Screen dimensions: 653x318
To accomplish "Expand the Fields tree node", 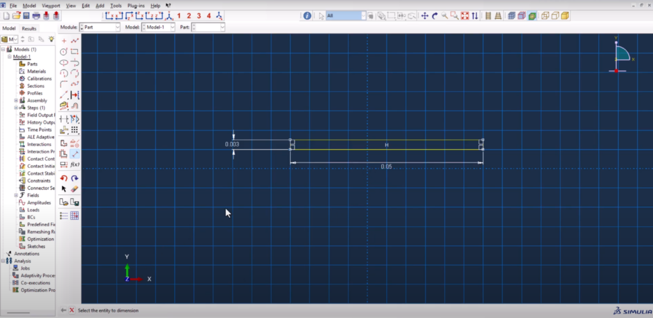I will (x=16, y=195).
